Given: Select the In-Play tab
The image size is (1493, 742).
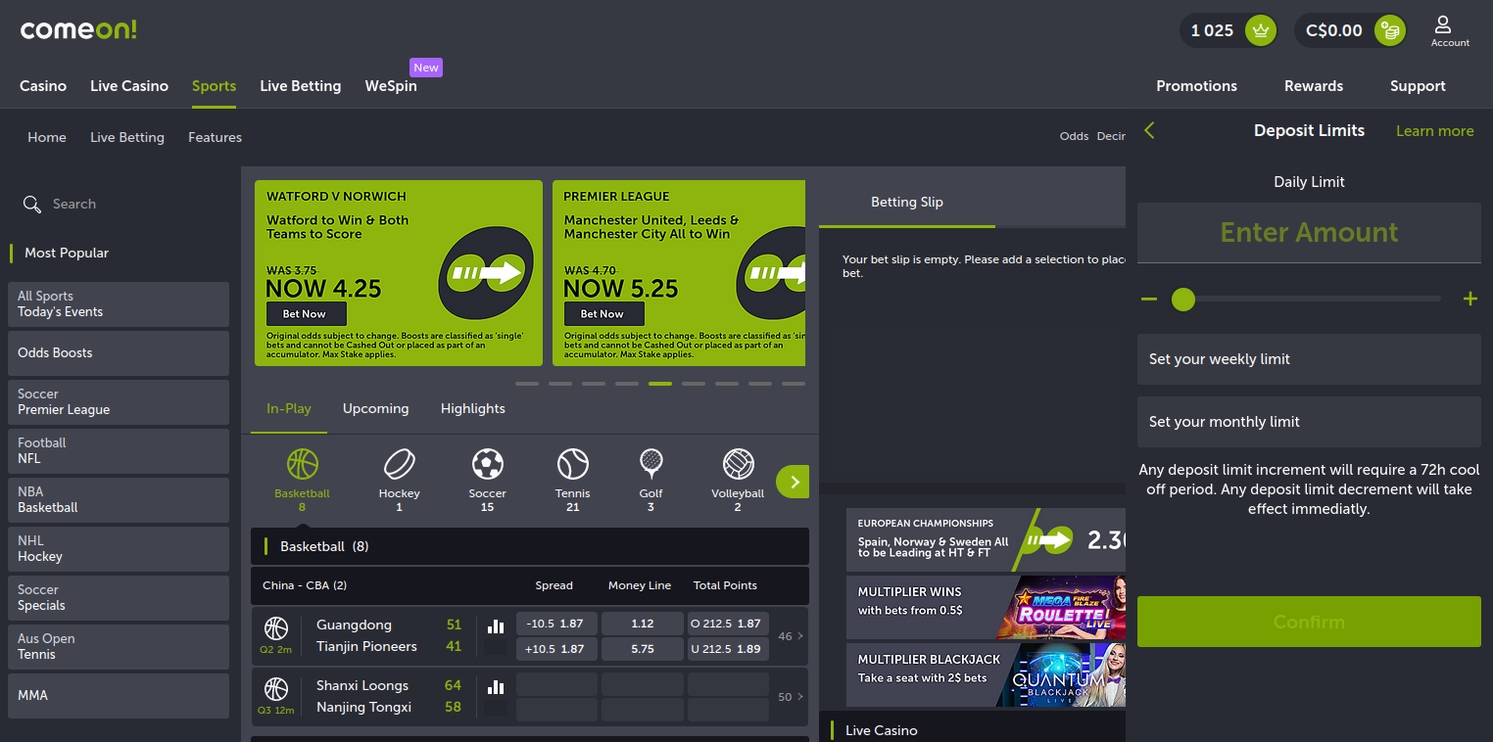Looking at the screenshot, I should click(x=289, y=408).
